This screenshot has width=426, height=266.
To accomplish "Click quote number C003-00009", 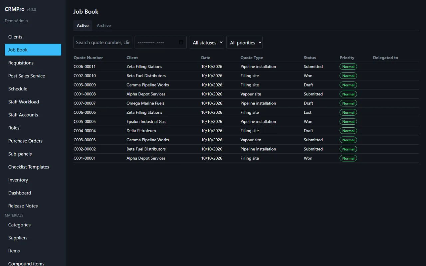I will click(x=85, y=85).
